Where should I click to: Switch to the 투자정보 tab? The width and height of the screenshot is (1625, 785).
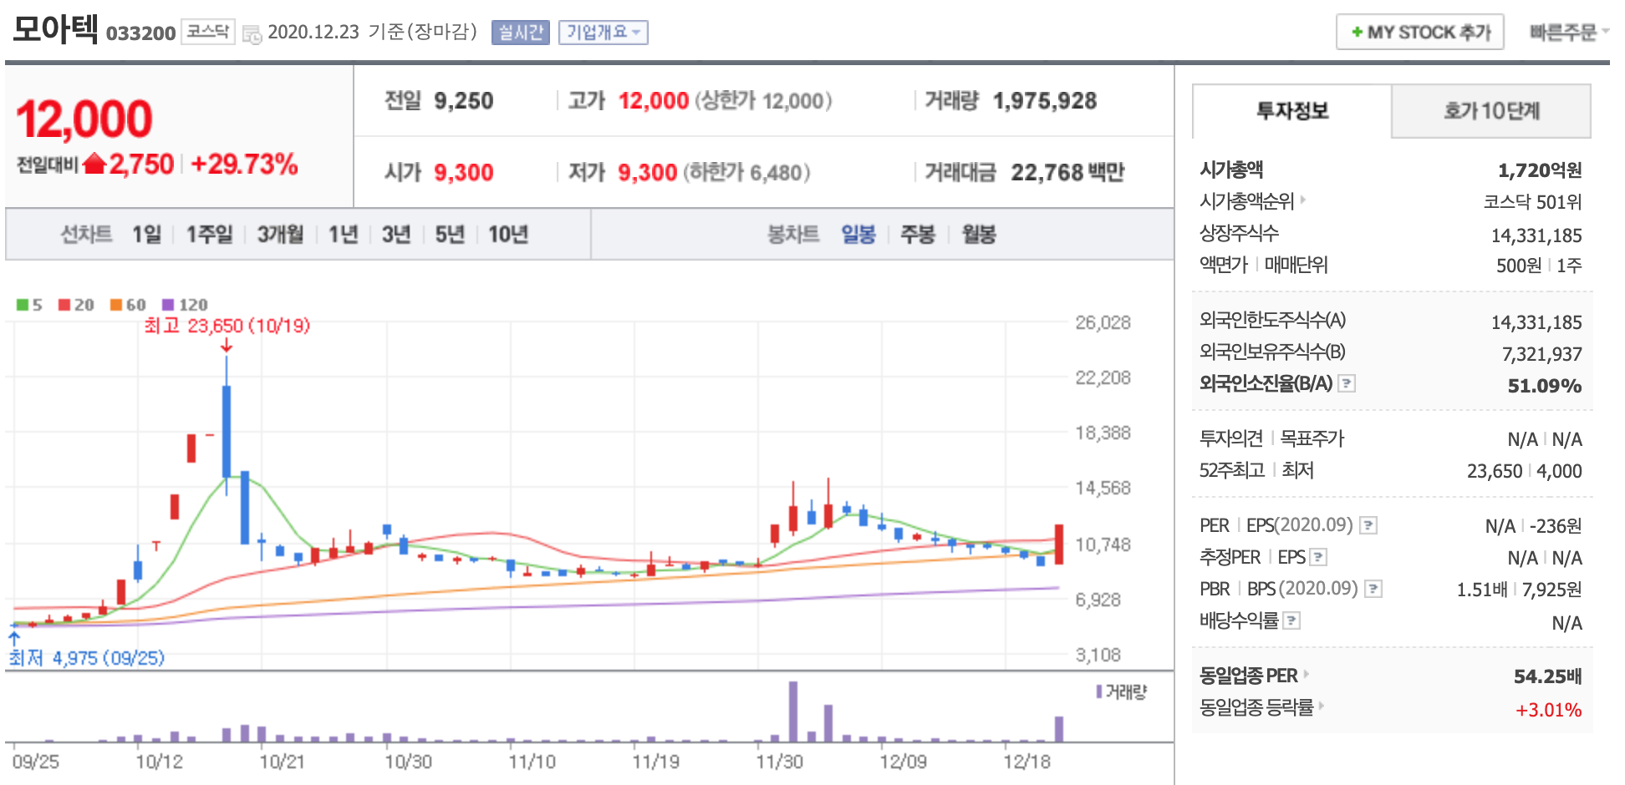tap(1292, 111)
